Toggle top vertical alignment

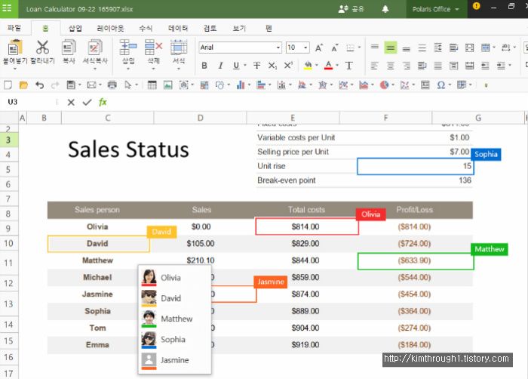[x=374, y=48]
